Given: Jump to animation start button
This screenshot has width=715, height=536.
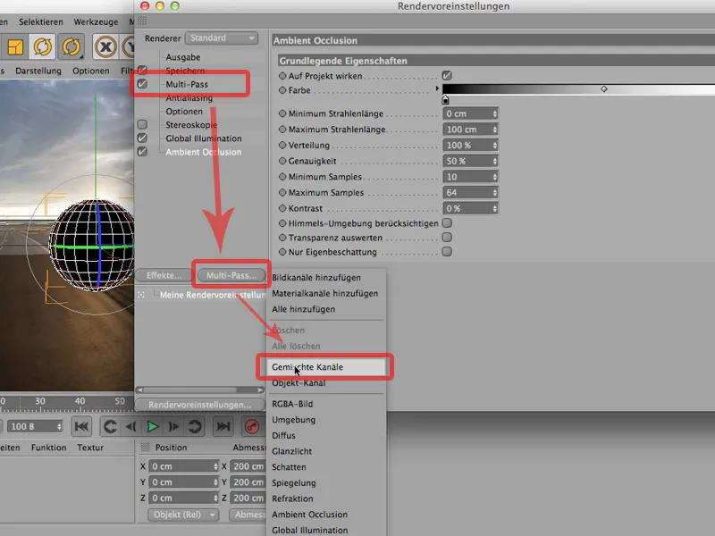Looking at the screenshot, I should point(81,427).
